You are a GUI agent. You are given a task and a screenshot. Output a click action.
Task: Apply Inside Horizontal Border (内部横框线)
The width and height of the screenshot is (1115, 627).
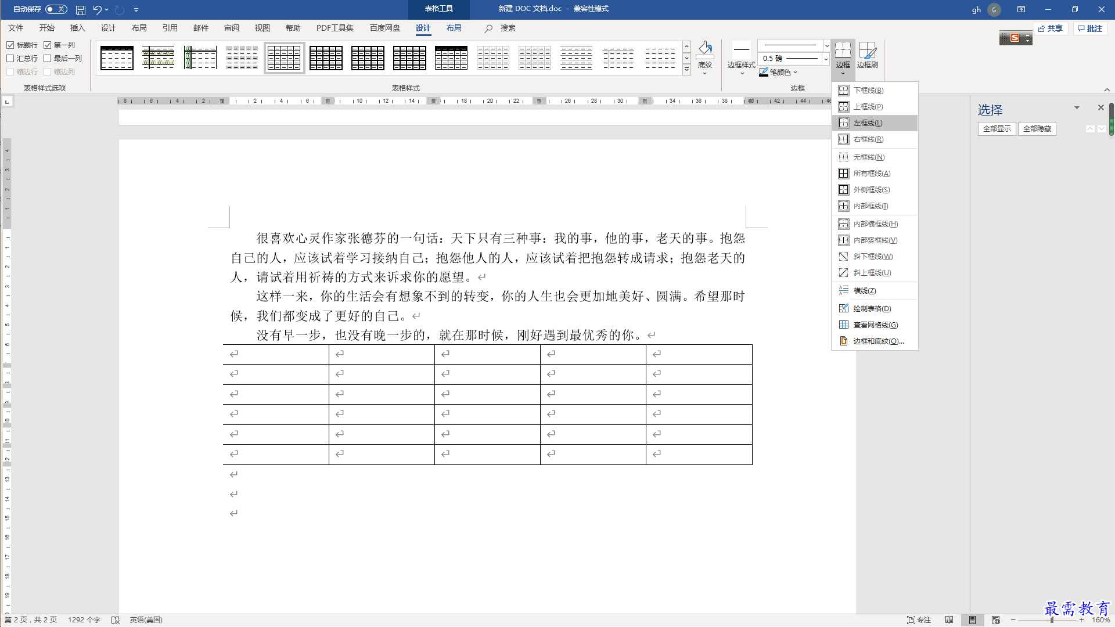pyautogui.click(x=875, y=224)
